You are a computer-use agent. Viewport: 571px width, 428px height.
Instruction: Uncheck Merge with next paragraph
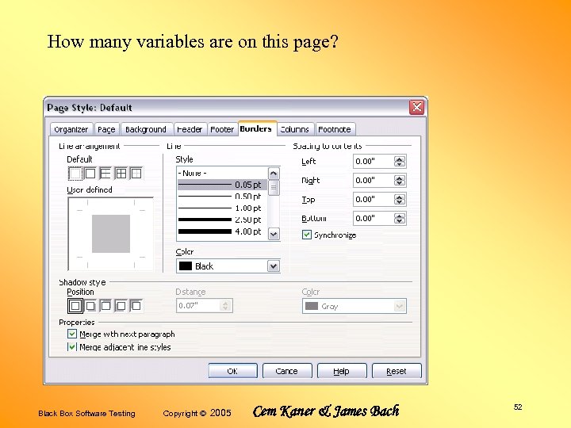pos(72,334)
